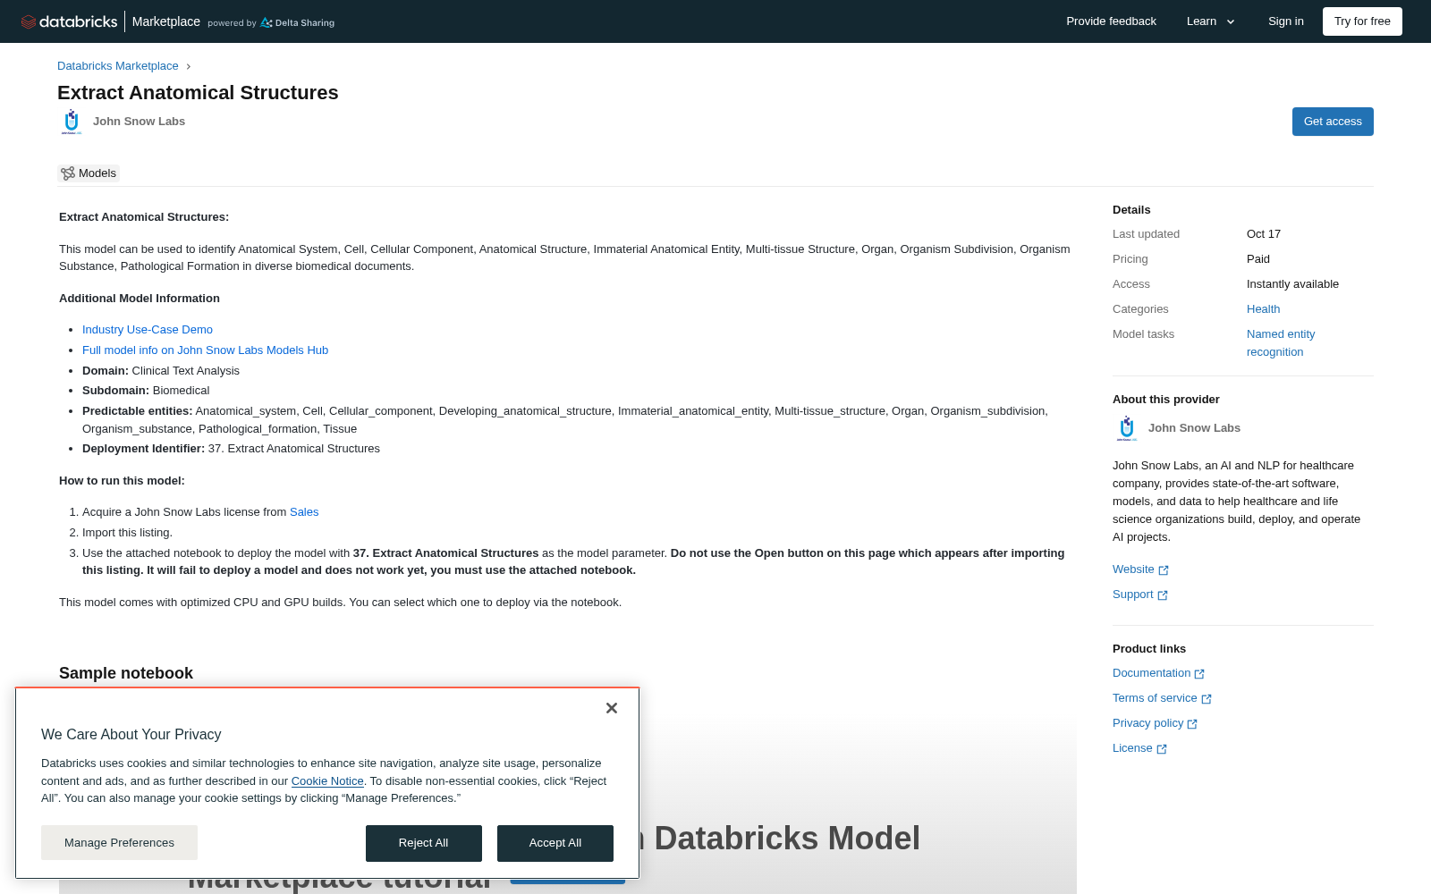Open the Marketplace header link

(x=166, y=21)
